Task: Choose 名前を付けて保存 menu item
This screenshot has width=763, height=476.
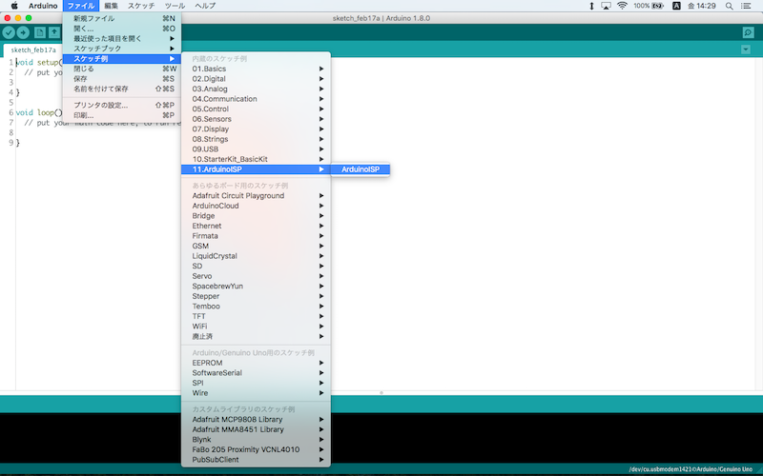Action: pos(122,89)
